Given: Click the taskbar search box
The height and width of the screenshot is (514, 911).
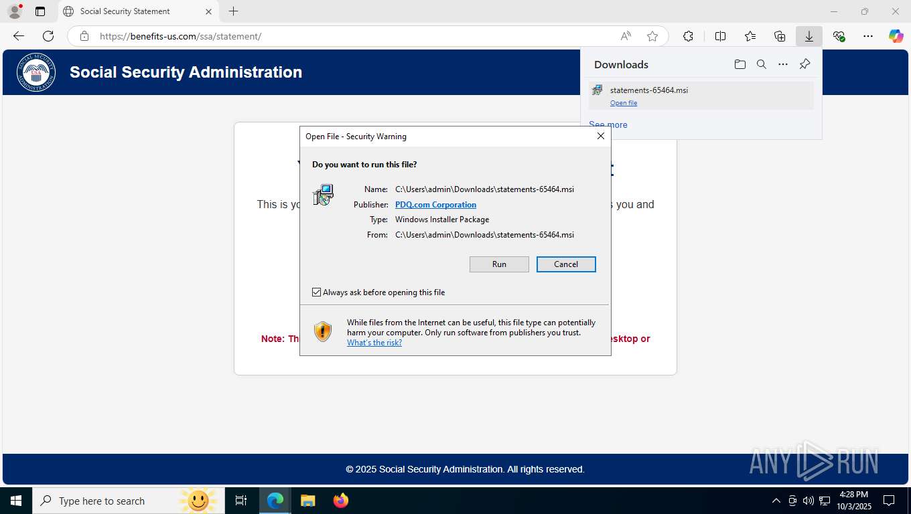Looking at the screenshot, I should pos(128,501).
